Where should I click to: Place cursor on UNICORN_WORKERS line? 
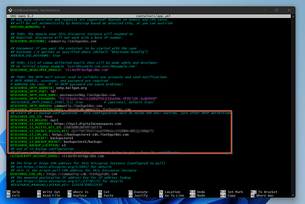(x=27, y=27)
